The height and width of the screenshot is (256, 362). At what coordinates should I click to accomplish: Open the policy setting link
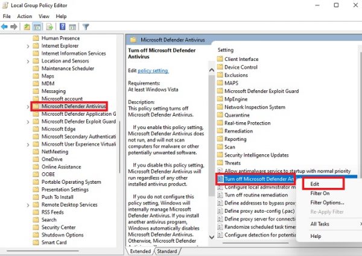tap(153, 70)
